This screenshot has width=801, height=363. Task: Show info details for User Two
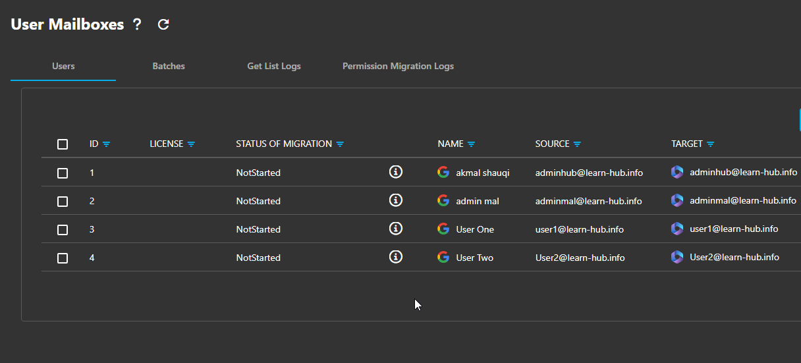(x=395, y=257)
